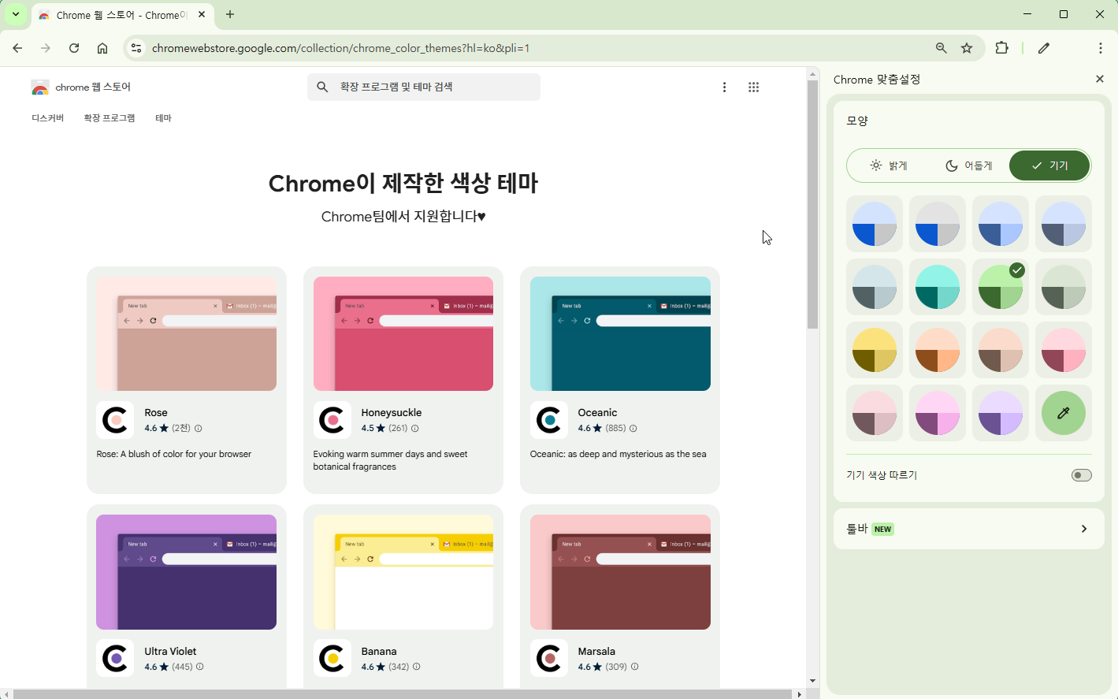Open the Chrome three-dot main menu
This screenshot has width=1118, height=699.
1100,48
